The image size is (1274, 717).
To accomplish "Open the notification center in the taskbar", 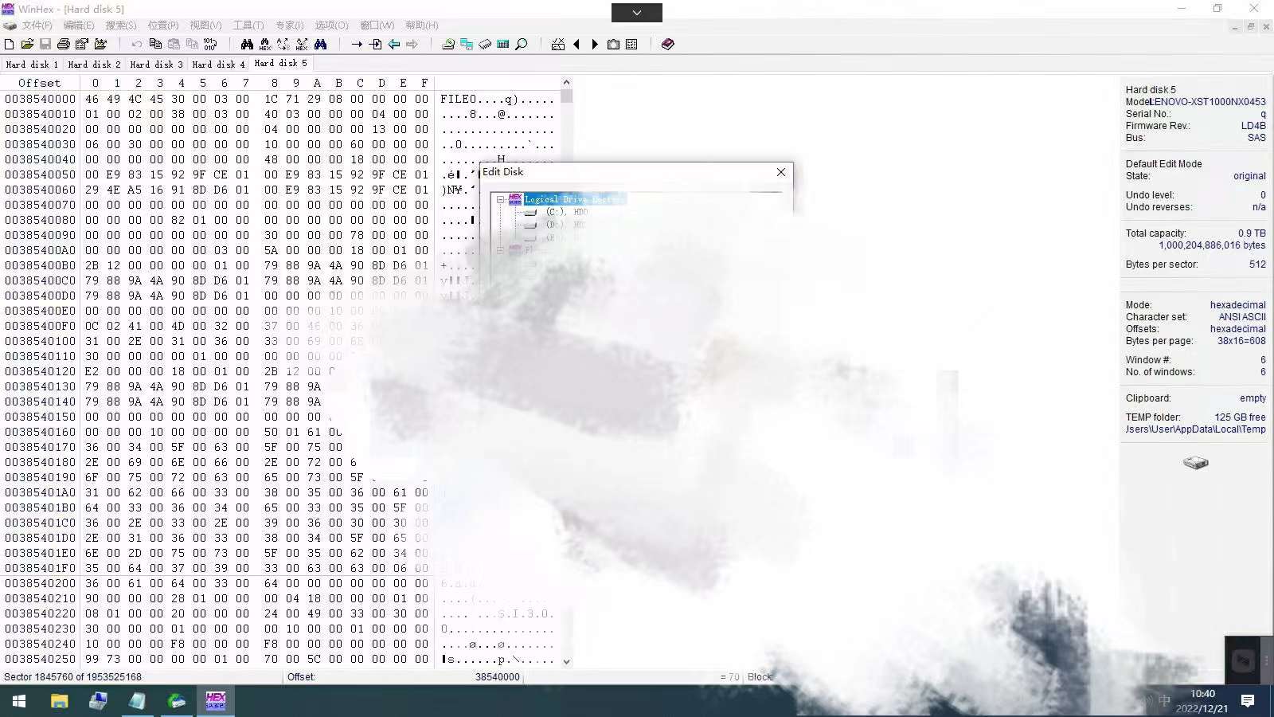I will click(1248, 701).
